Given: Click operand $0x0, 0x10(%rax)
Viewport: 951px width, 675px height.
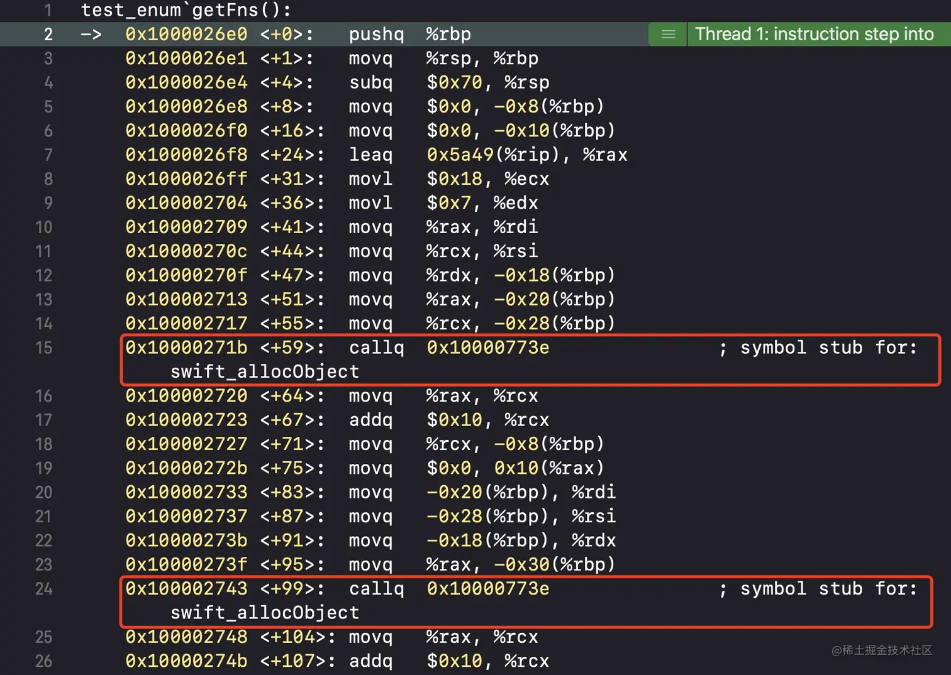Looking at the screenshot, I should pyautogui.click(x=515, y=468).
